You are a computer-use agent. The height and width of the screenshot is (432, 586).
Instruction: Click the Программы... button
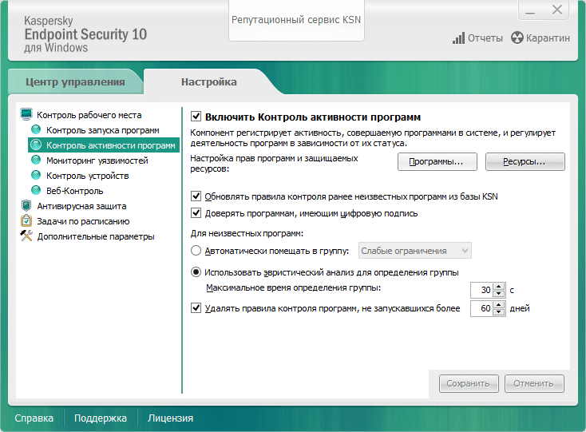(x=438, y=162)
